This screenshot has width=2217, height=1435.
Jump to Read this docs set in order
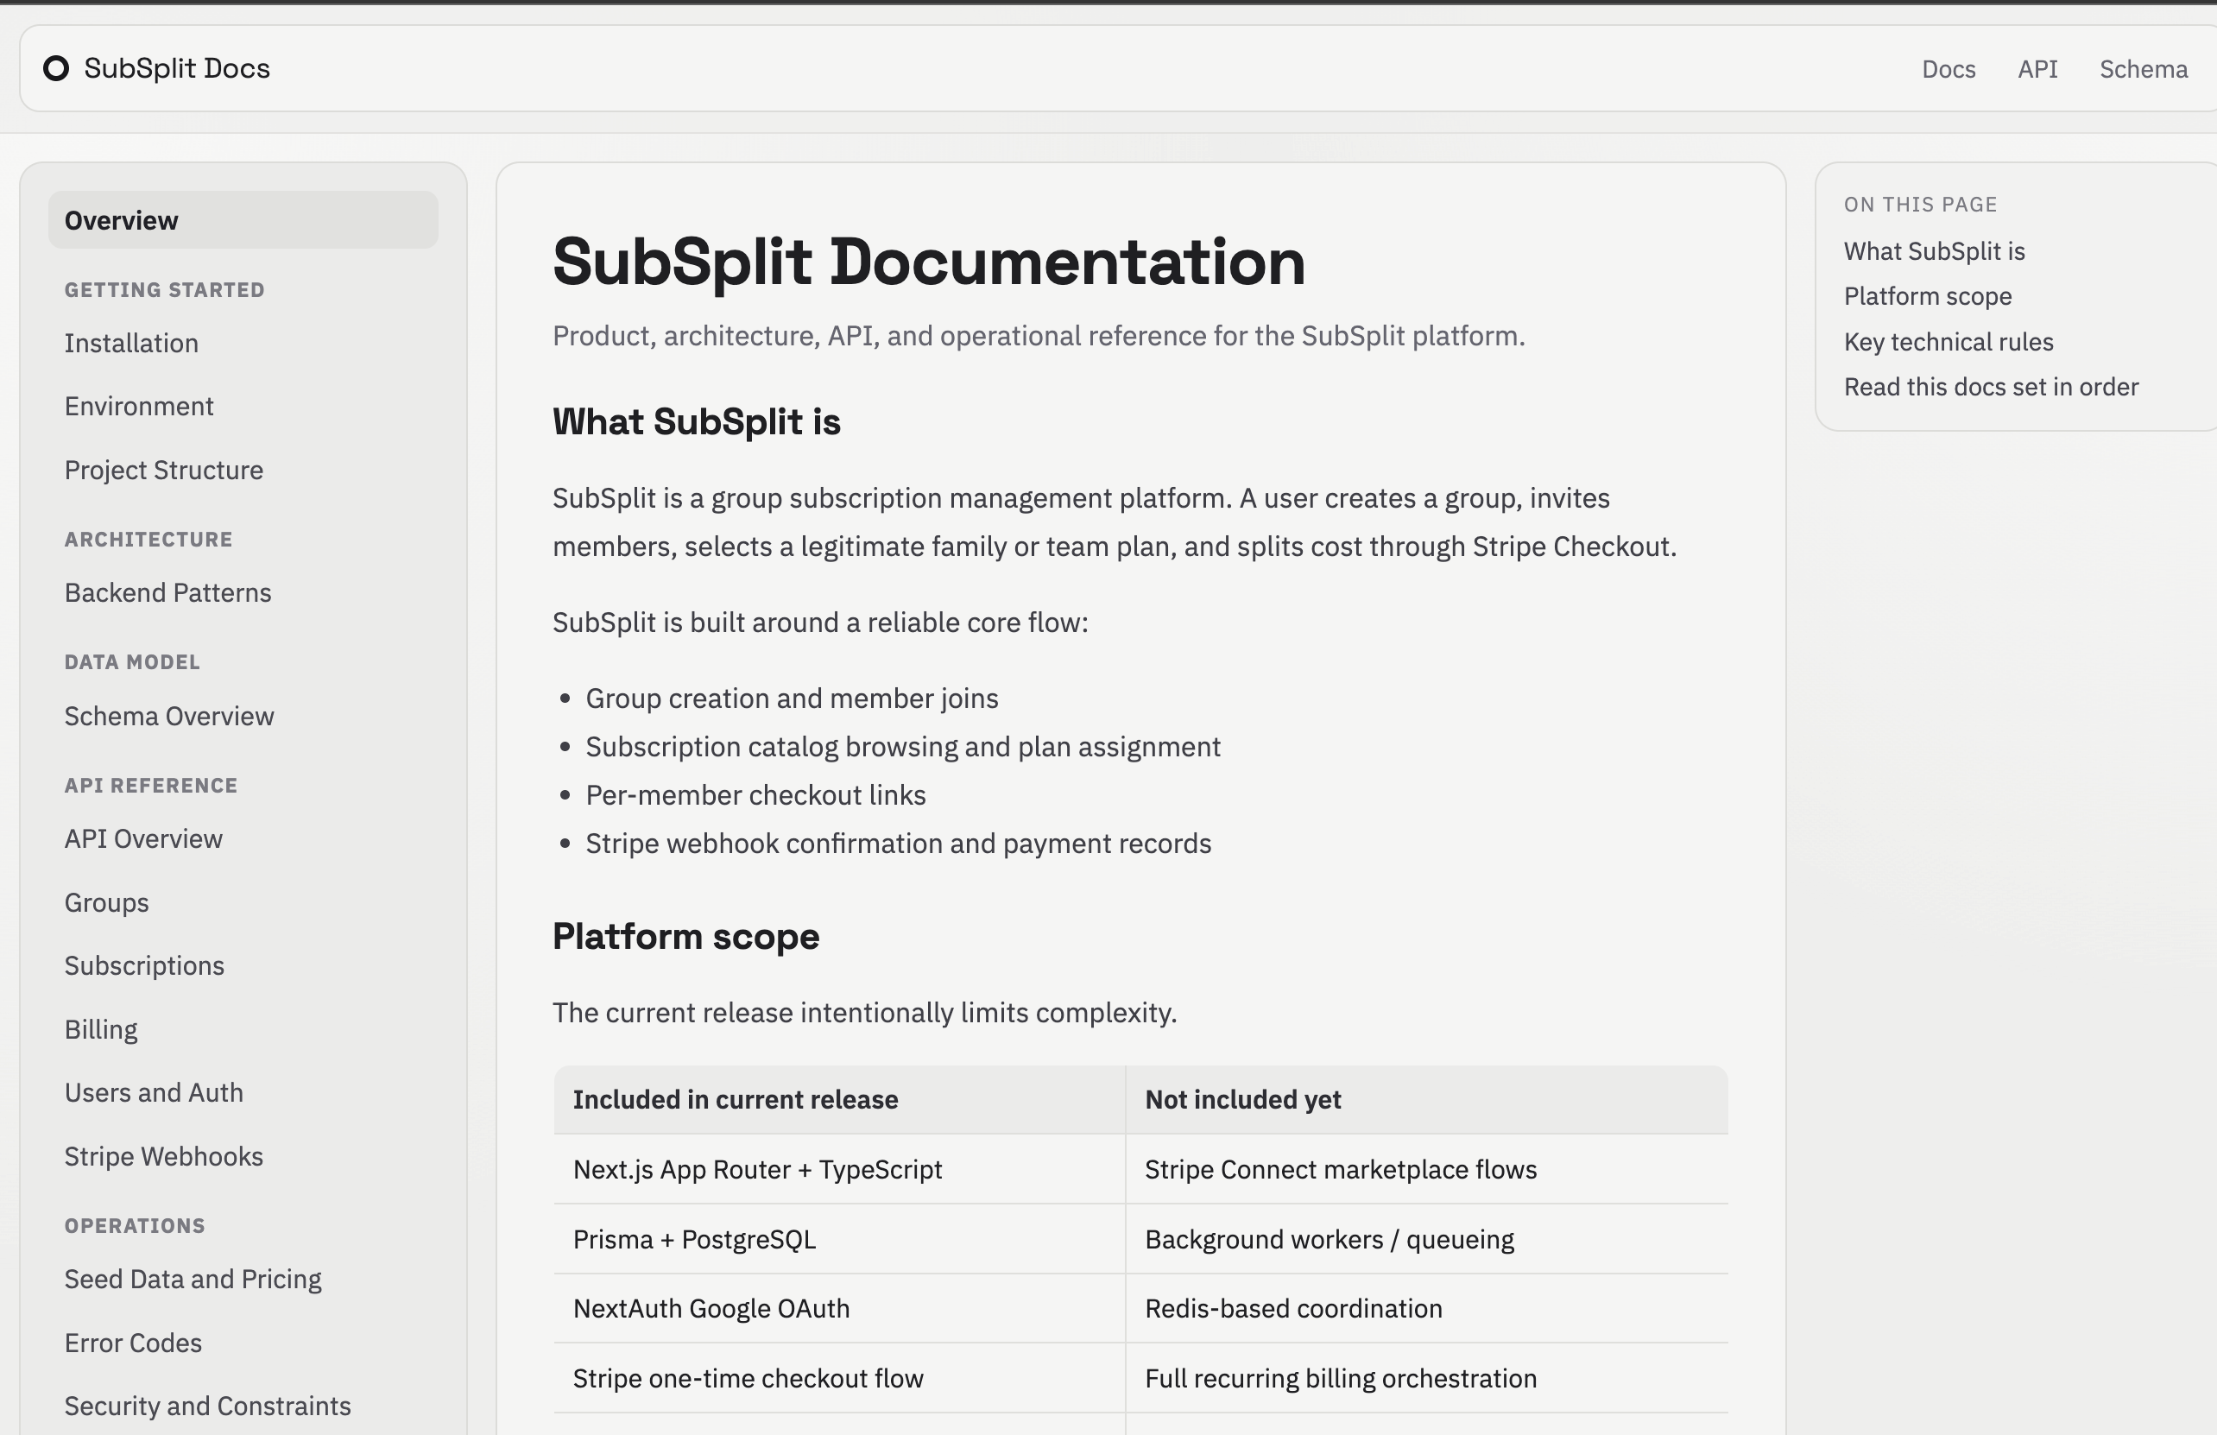1991,387
